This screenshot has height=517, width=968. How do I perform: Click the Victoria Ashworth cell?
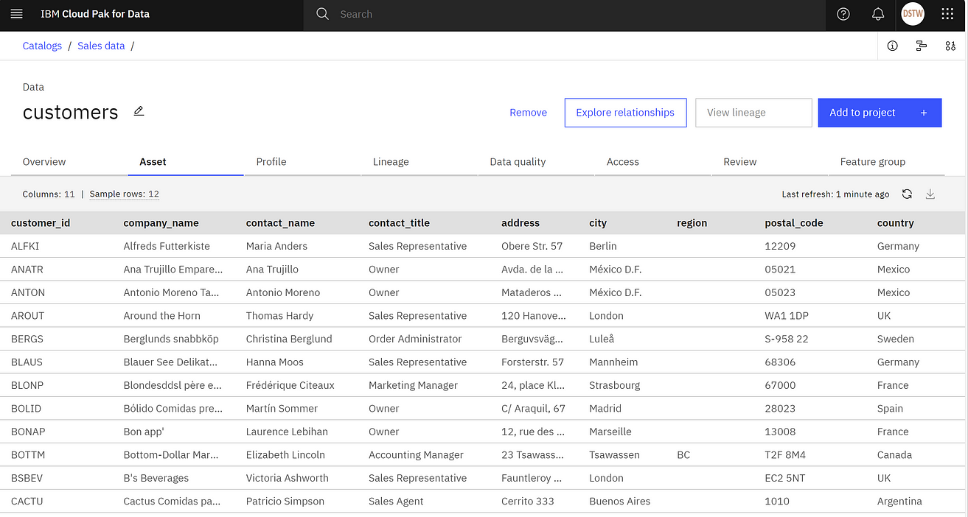[288, 478]
